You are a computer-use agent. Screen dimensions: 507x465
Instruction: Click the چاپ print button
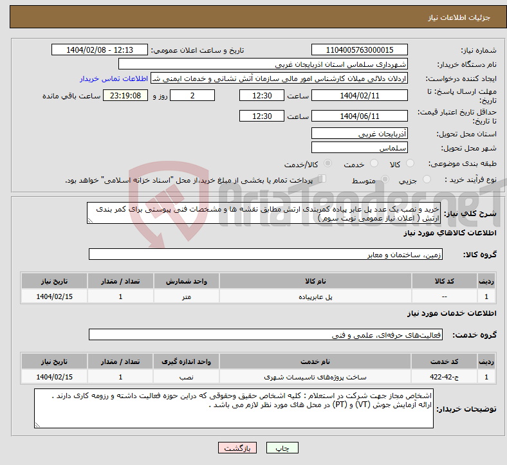click(x=282, y=448)
